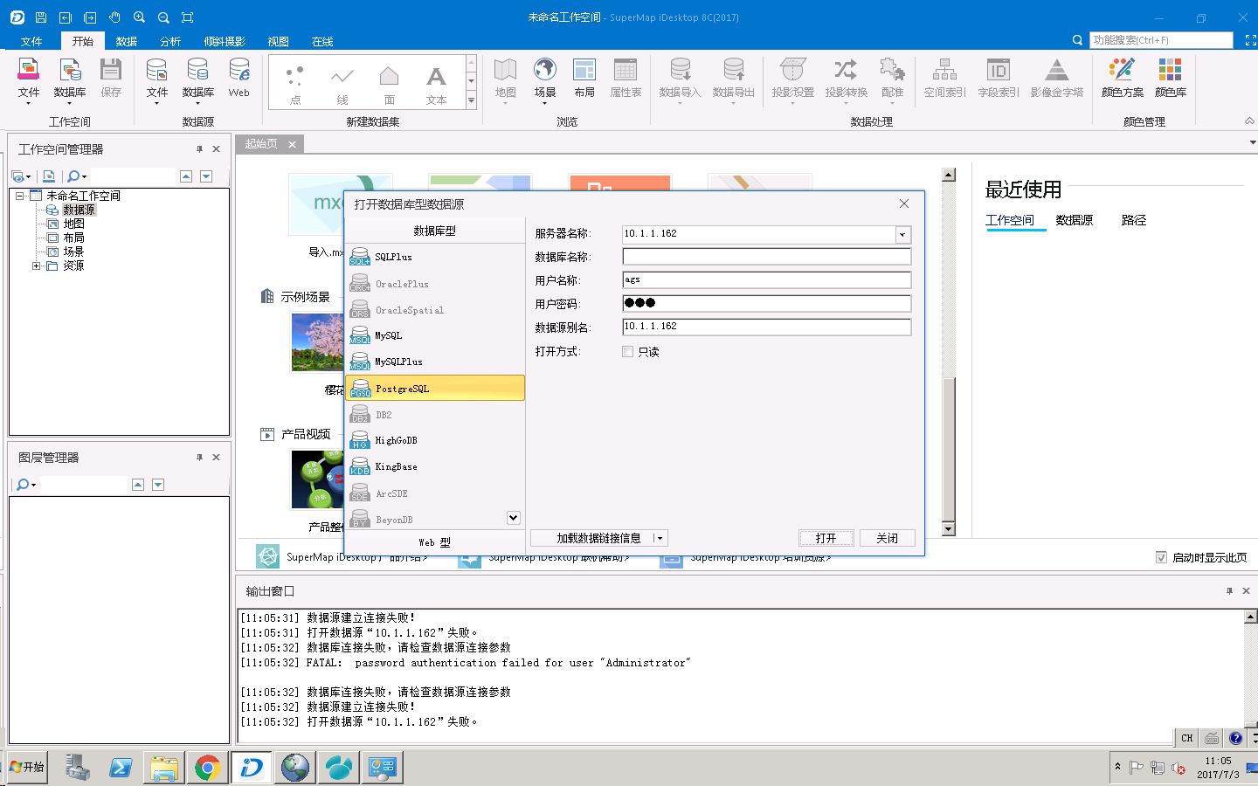This screenshot has height=786, width=1258.
Task: Open layer manager search dropdown
Action: click(x=33, y=485)
